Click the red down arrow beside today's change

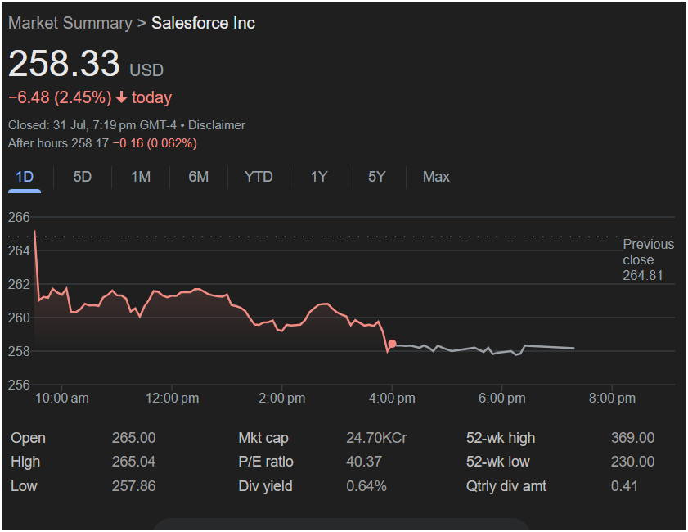click(121, 98)
